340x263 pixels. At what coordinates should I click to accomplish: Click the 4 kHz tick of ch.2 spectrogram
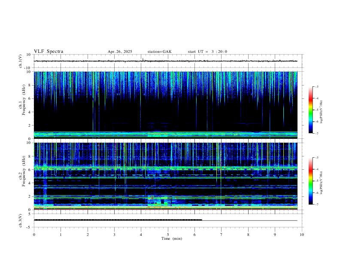30,183
